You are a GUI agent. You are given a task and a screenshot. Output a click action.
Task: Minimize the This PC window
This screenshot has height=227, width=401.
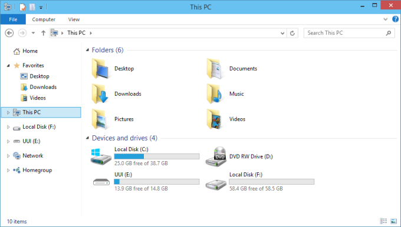tap(362, 6)
